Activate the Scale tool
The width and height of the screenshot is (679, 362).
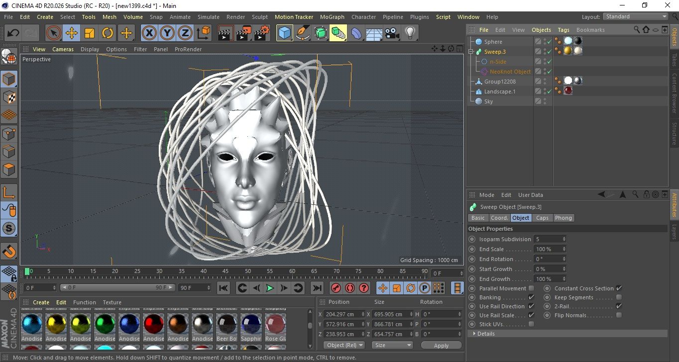pos(90,33)
